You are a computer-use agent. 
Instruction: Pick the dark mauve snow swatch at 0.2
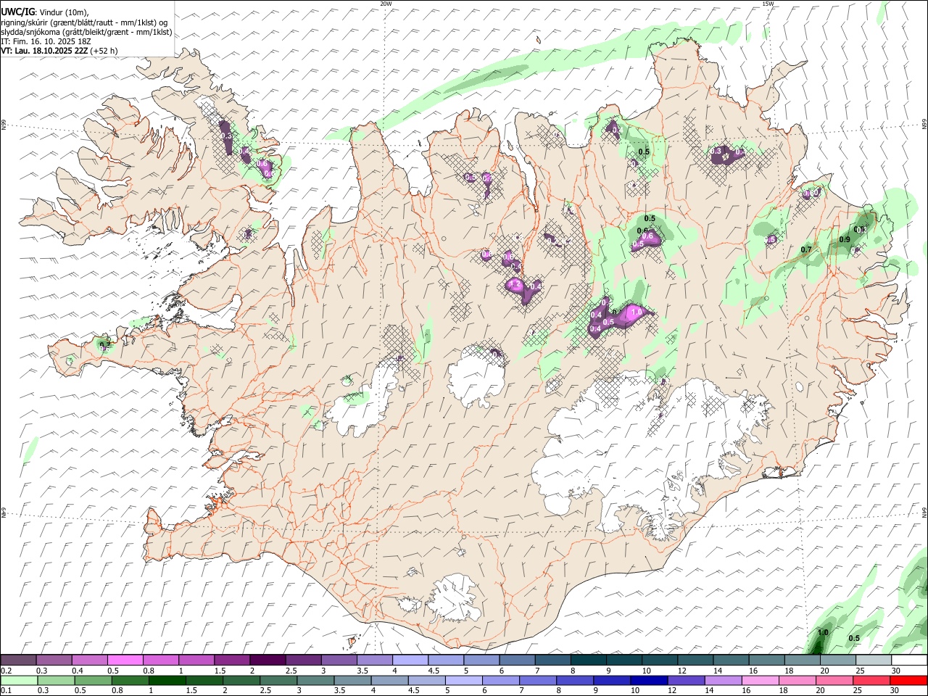[x=18, y=660]
